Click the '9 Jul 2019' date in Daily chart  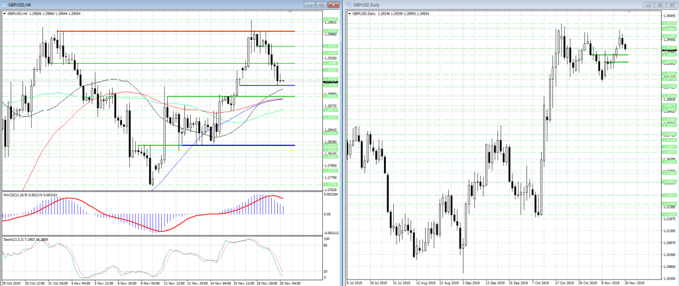356,283
